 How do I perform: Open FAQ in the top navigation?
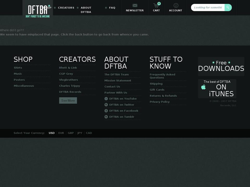[112, 8]
